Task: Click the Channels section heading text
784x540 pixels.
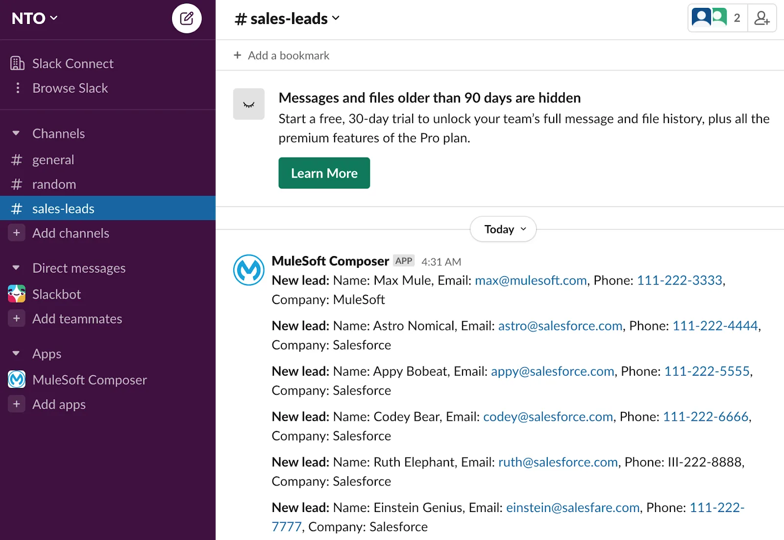Action: (58, 133)
